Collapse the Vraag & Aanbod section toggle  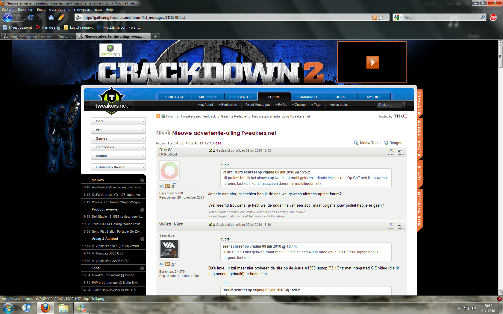pyautogui.click(x=142, y=239)
